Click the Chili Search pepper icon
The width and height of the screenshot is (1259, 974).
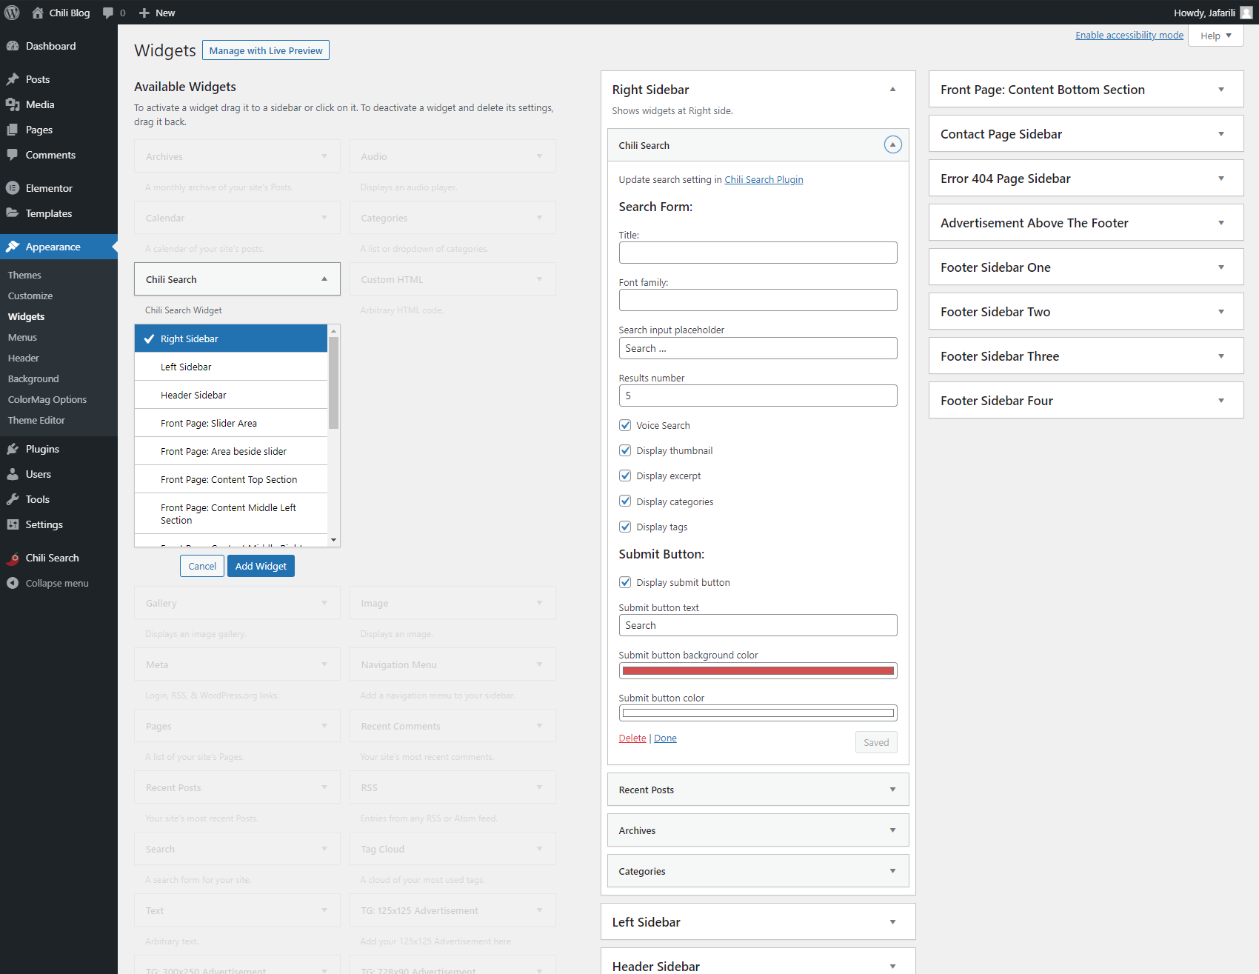tap(13, 558)
